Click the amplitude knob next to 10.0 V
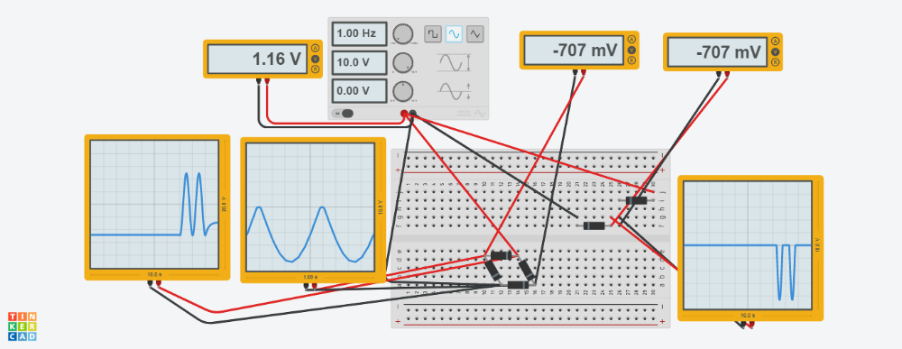Screen dimensions: 902x349 [x=403, y=62]
